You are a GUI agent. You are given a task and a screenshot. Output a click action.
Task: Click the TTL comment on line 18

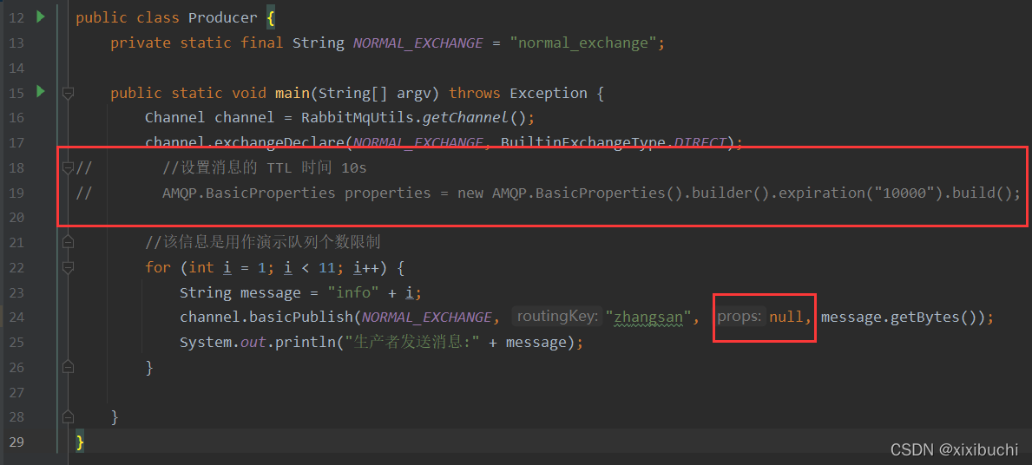pos(265,168)
